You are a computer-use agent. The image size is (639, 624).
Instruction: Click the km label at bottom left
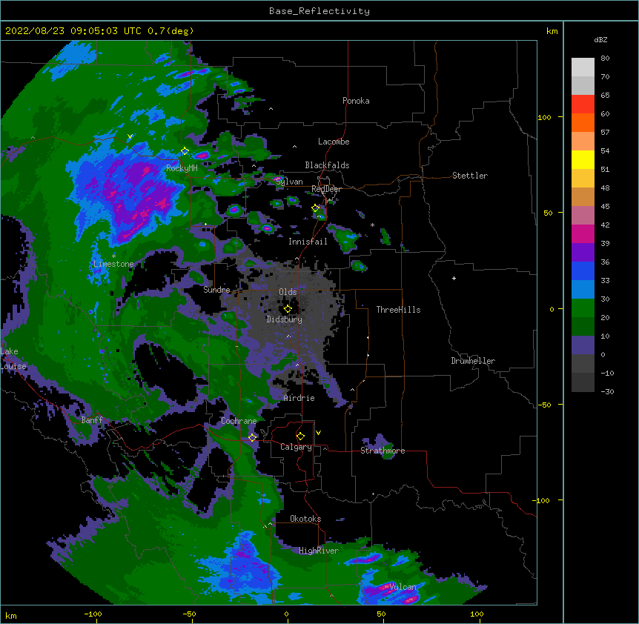[10, 615]
